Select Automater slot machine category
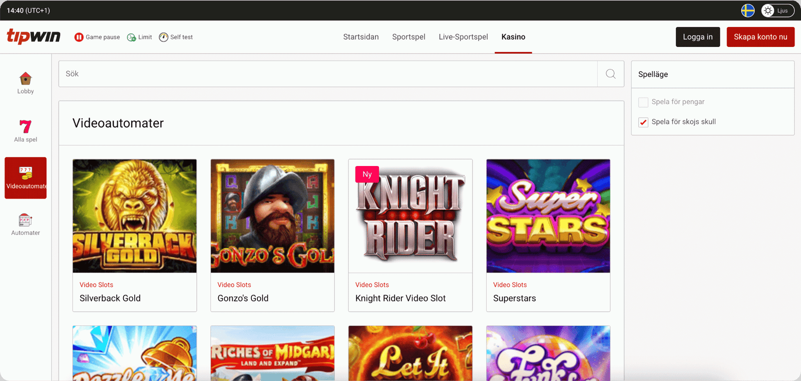 pyautogui.click(x=26, y=224)
